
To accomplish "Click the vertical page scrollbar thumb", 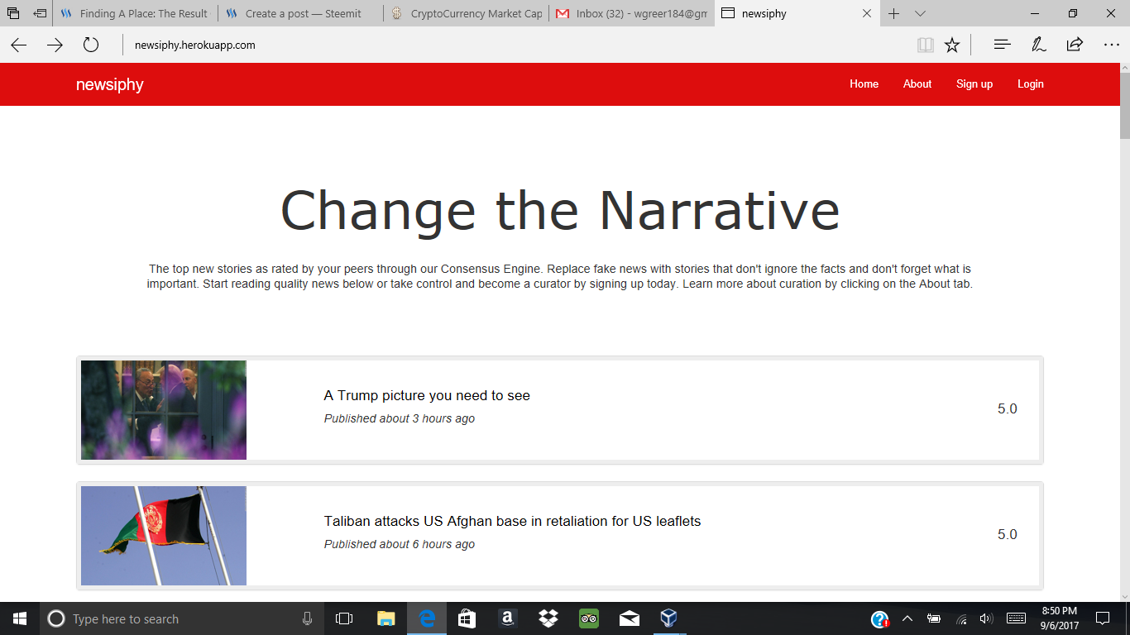I will (1125, 106).
